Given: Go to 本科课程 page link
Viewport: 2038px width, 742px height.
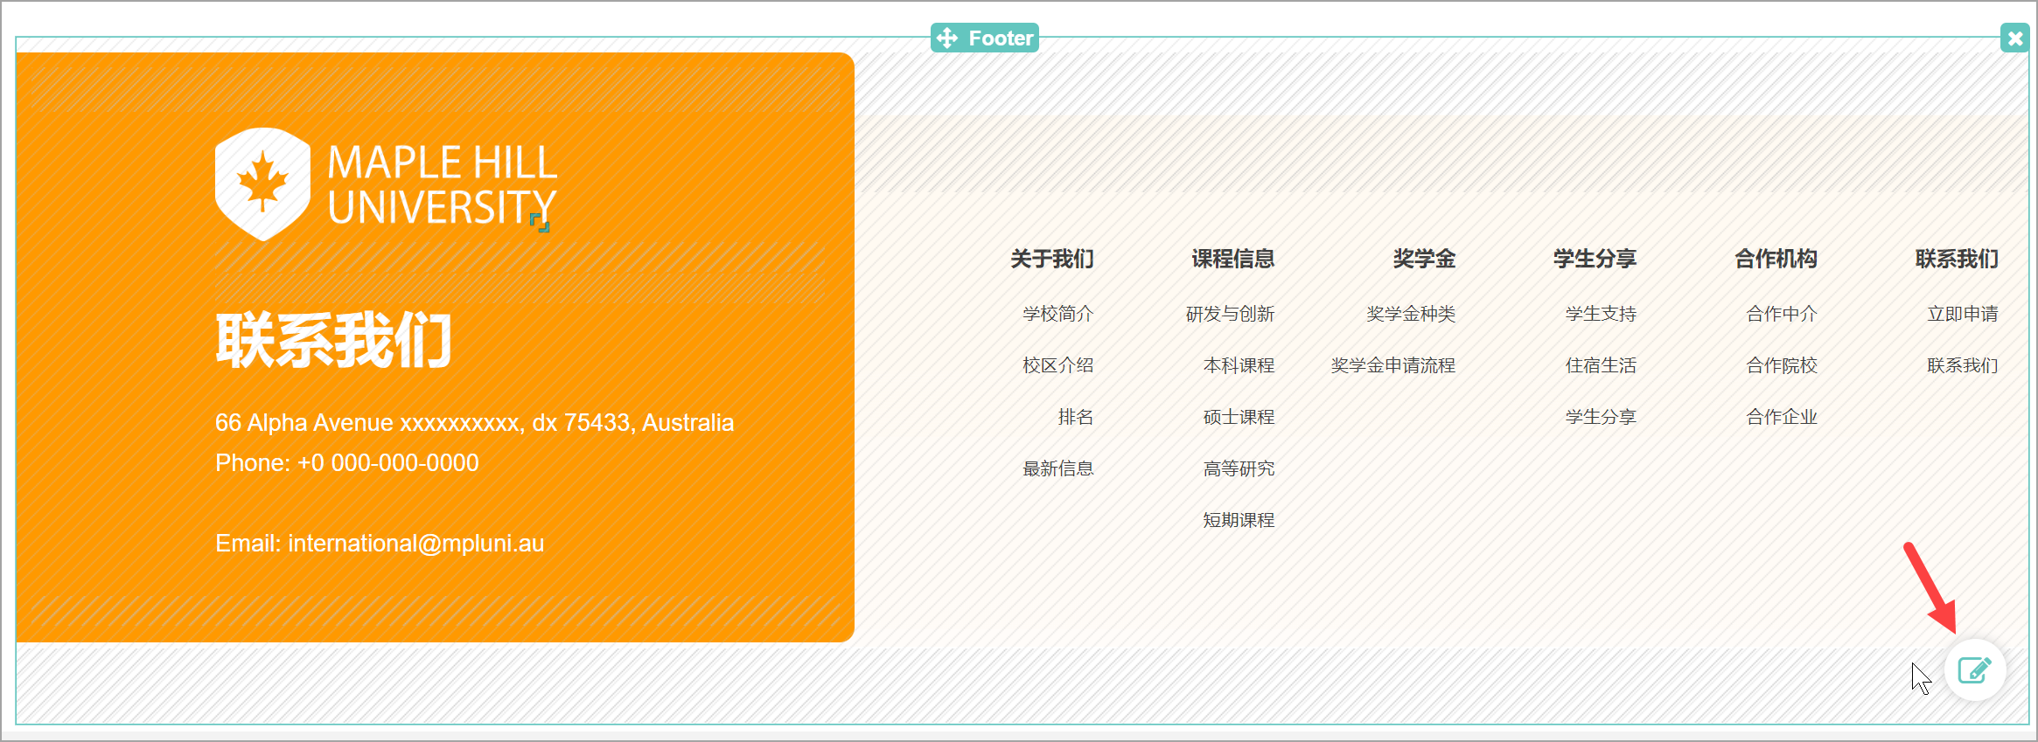Looking at the screenshot, I should (1239, 365).
